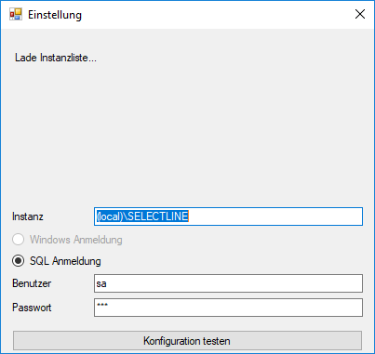The image size is (375, 354).
Task: Click the Einstellung window app icon
Action: (16, 14)
